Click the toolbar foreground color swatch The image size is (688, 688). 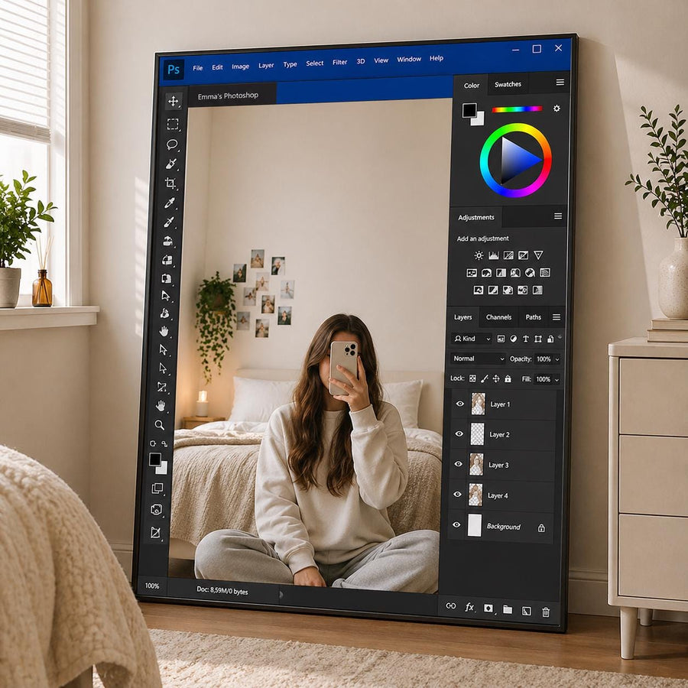pyautogui.click(x=155, y=459)
